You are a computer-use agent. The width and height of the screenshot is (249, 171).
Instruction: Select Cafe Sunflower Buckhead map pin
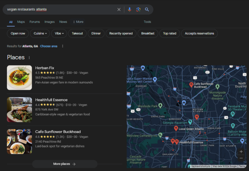click(x=191, y=85)
